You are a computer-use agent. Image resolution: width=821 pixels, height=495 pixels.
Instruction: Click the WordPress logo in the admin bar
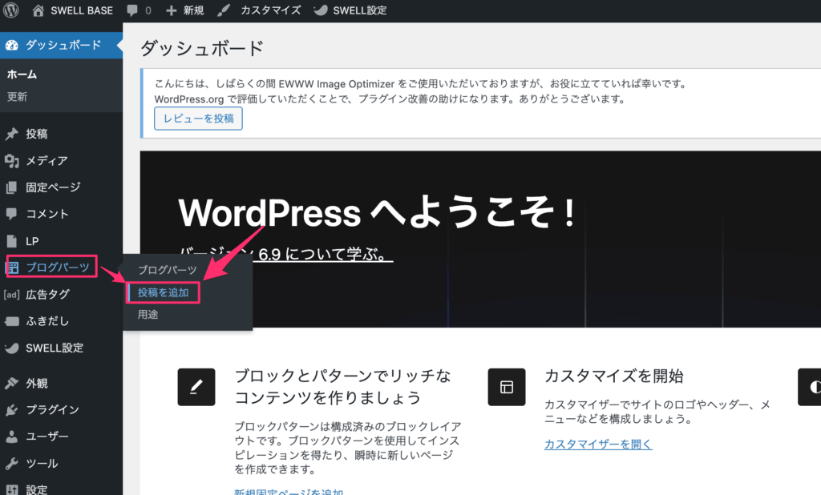pyautogui.click(x=10, y=10)
